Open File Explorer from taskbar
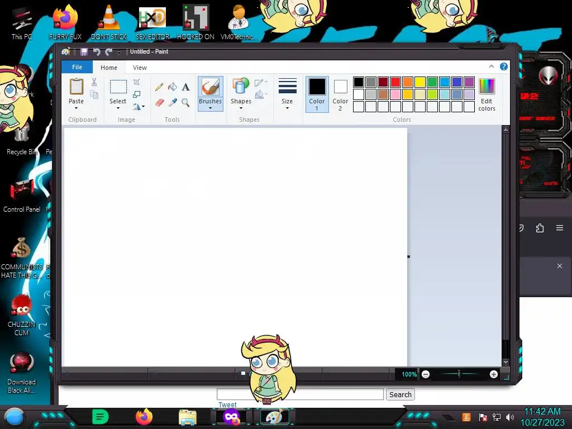The width and height of the screenshot is (572, 429). pos(188,417)
